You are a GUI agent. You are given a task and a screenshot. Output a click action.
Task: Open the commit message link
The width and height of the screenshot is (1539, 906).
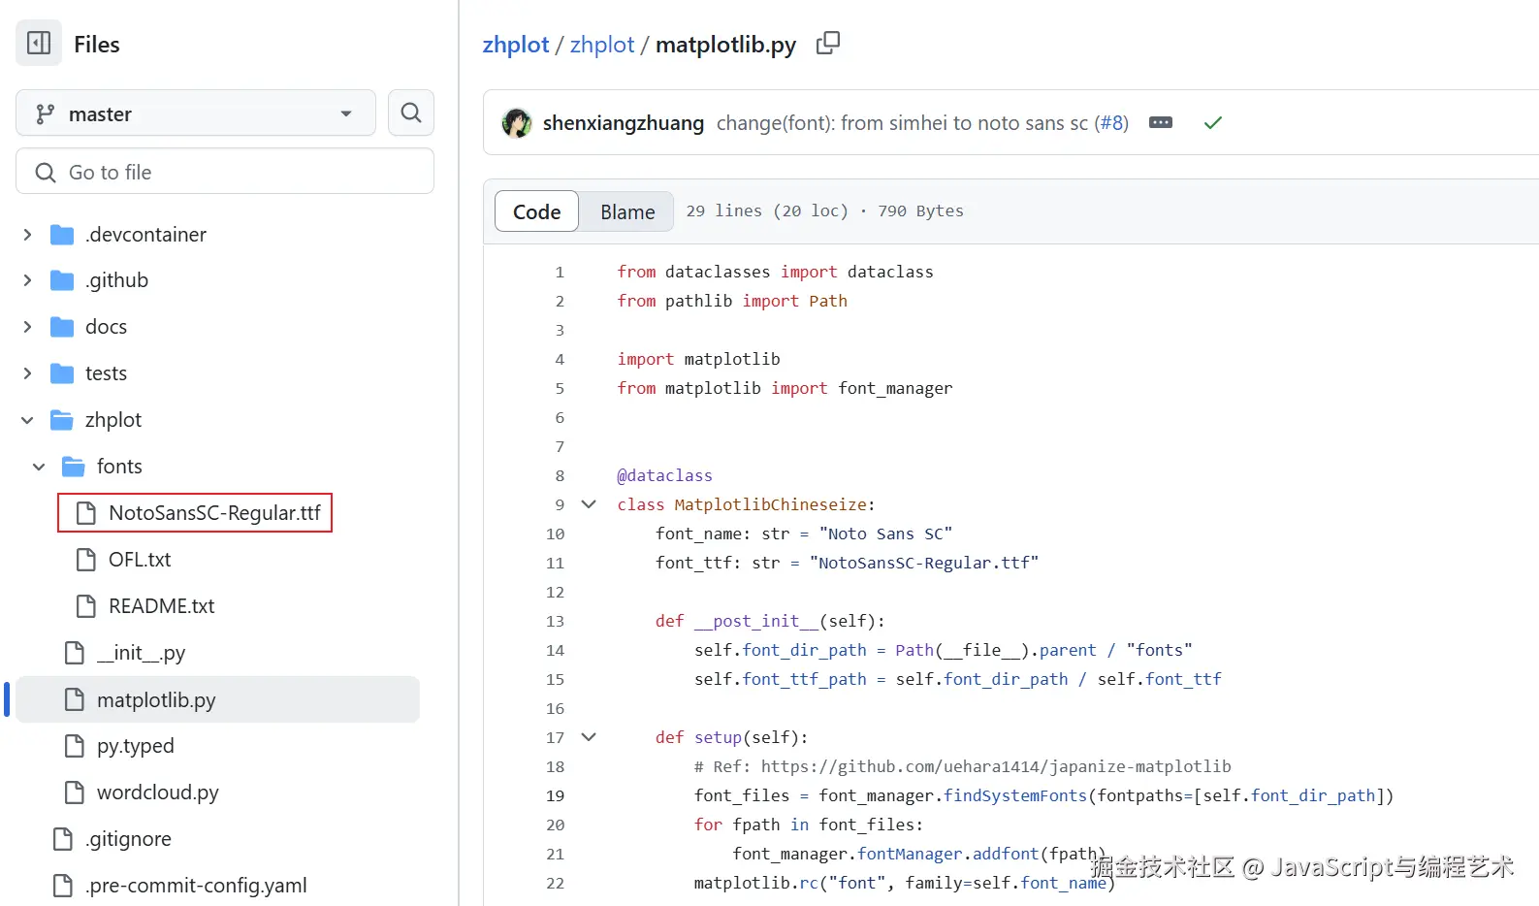(902, 123)
